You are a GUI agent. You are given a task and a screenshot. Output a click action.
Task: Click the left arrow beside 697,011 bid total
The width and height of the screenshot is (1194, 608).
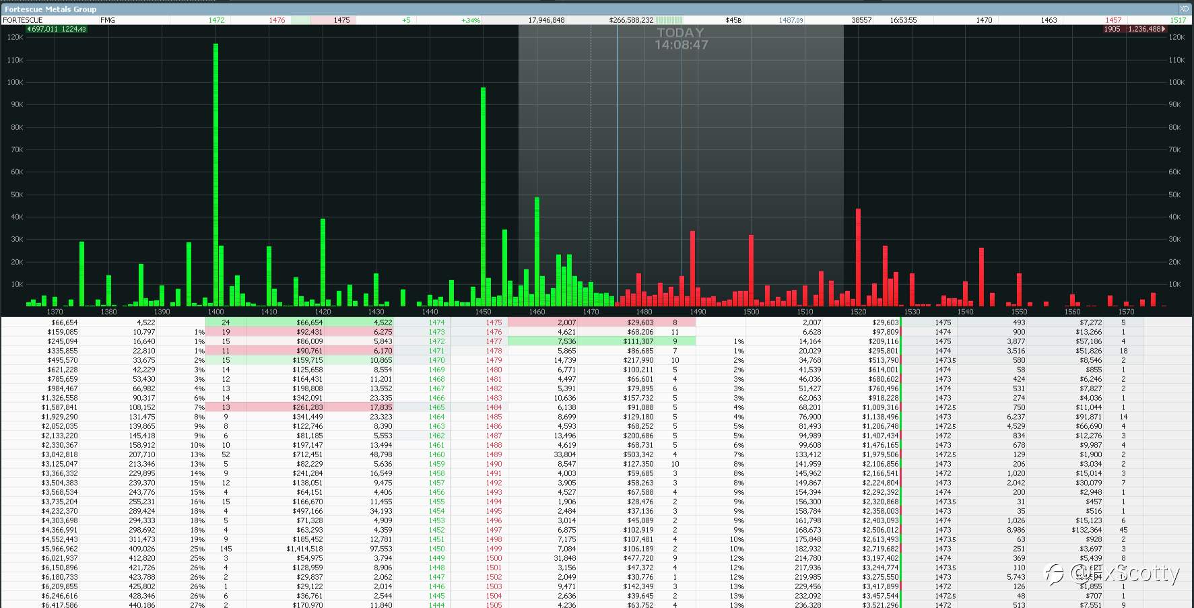[30, 29]
